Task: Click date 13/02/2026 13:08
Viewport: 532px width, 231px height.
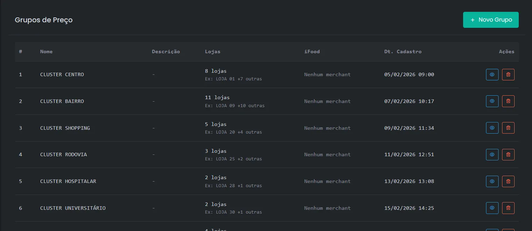Action: point(409,181)
